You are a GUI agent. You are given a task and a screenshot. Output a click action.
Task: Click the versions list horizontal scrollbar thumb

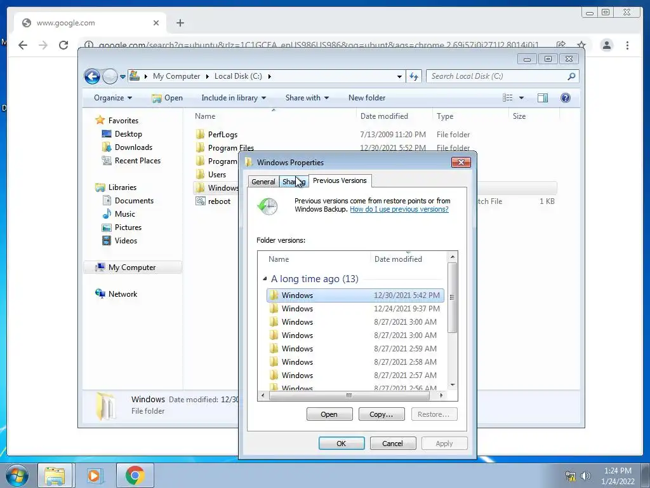click(349, 395)
